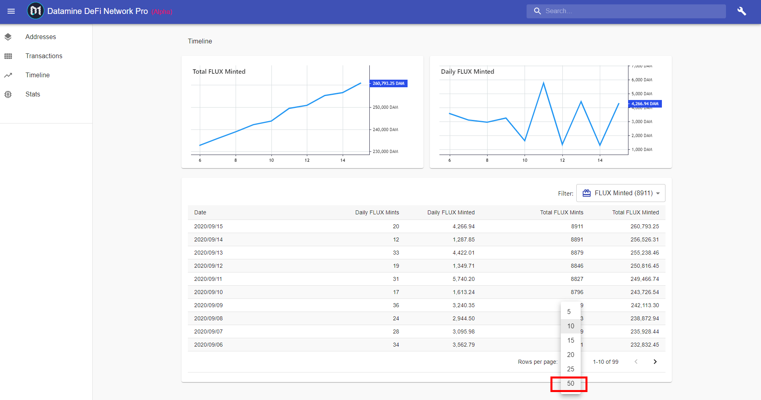Screen dimensions: 761x400
Task: Click the Rows per page label
Action: tap(538, 362)
